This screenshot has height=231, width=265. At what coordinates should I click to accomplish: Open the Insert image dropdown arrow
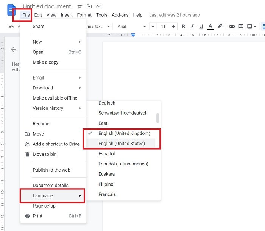tap(255, 27)
